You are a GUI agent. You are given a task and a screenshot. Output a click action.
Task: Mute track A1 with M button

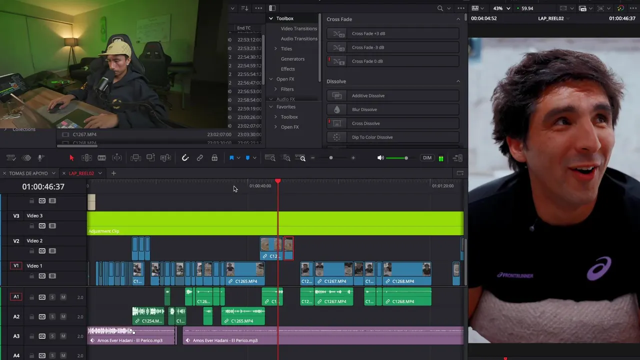click(63, 297)
